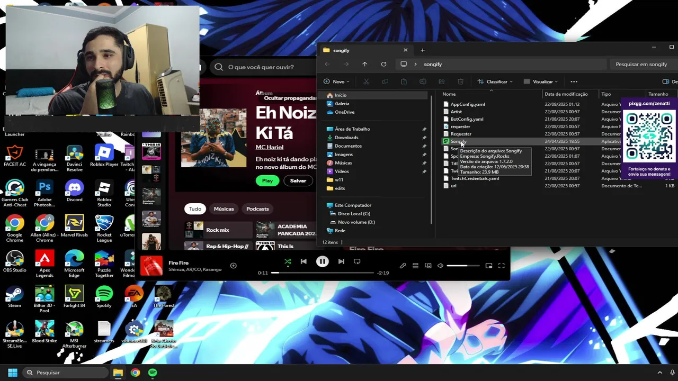This screenshot has width=678, height=381.
Task: Open the MC Hariel artist link
Action: (x=270, y=147)
